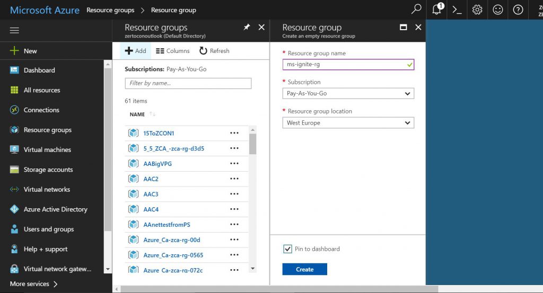Click the resource list scrollbar down arrow

click(x=253, y=269)
